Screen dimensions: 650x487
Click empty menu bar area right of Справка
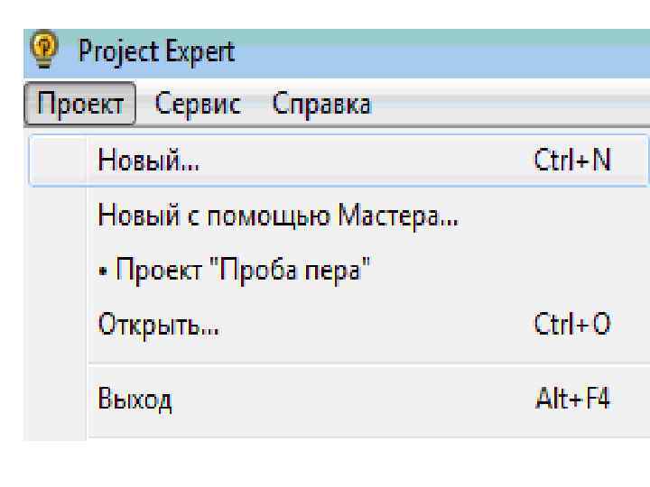tap(506, 105)
